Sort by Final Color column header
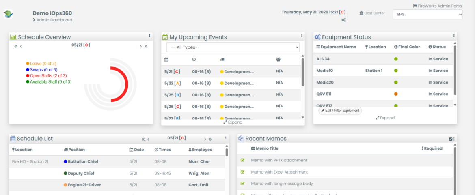The image size is (475, 195). [407, 47]
